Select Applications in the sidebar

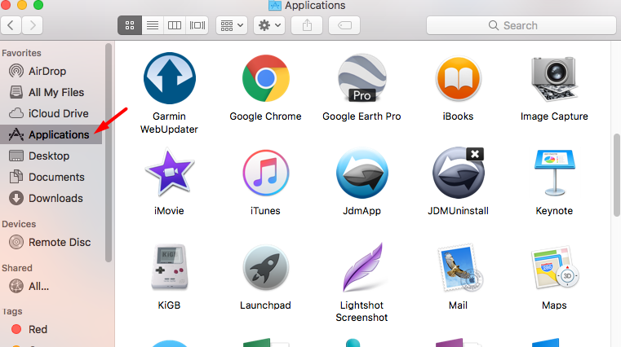pos(51,134)
